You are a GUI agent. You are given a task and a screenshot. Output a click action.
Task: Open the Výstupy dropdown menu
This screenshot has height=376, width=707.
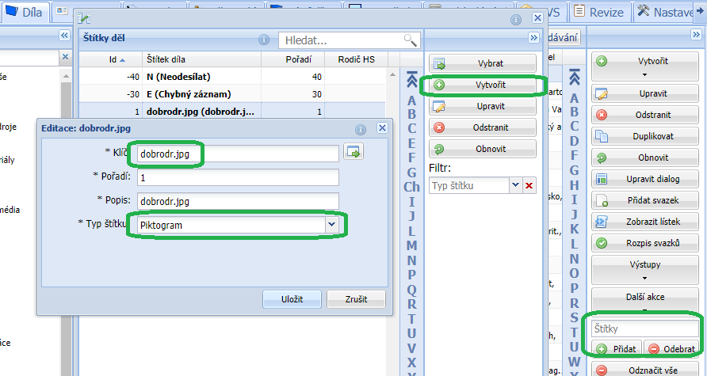644,269
